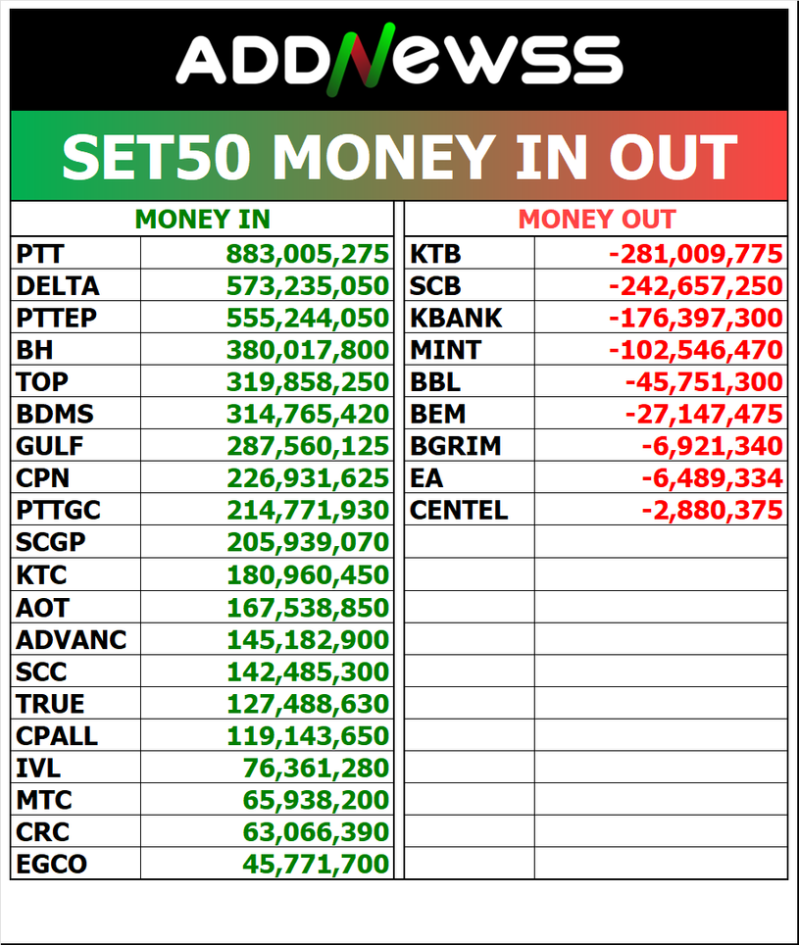Select BH value 380,017,800
Viewport: 799px width, 945px height.
(308, 351)
